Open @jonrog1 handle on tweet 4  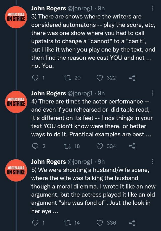80,93
